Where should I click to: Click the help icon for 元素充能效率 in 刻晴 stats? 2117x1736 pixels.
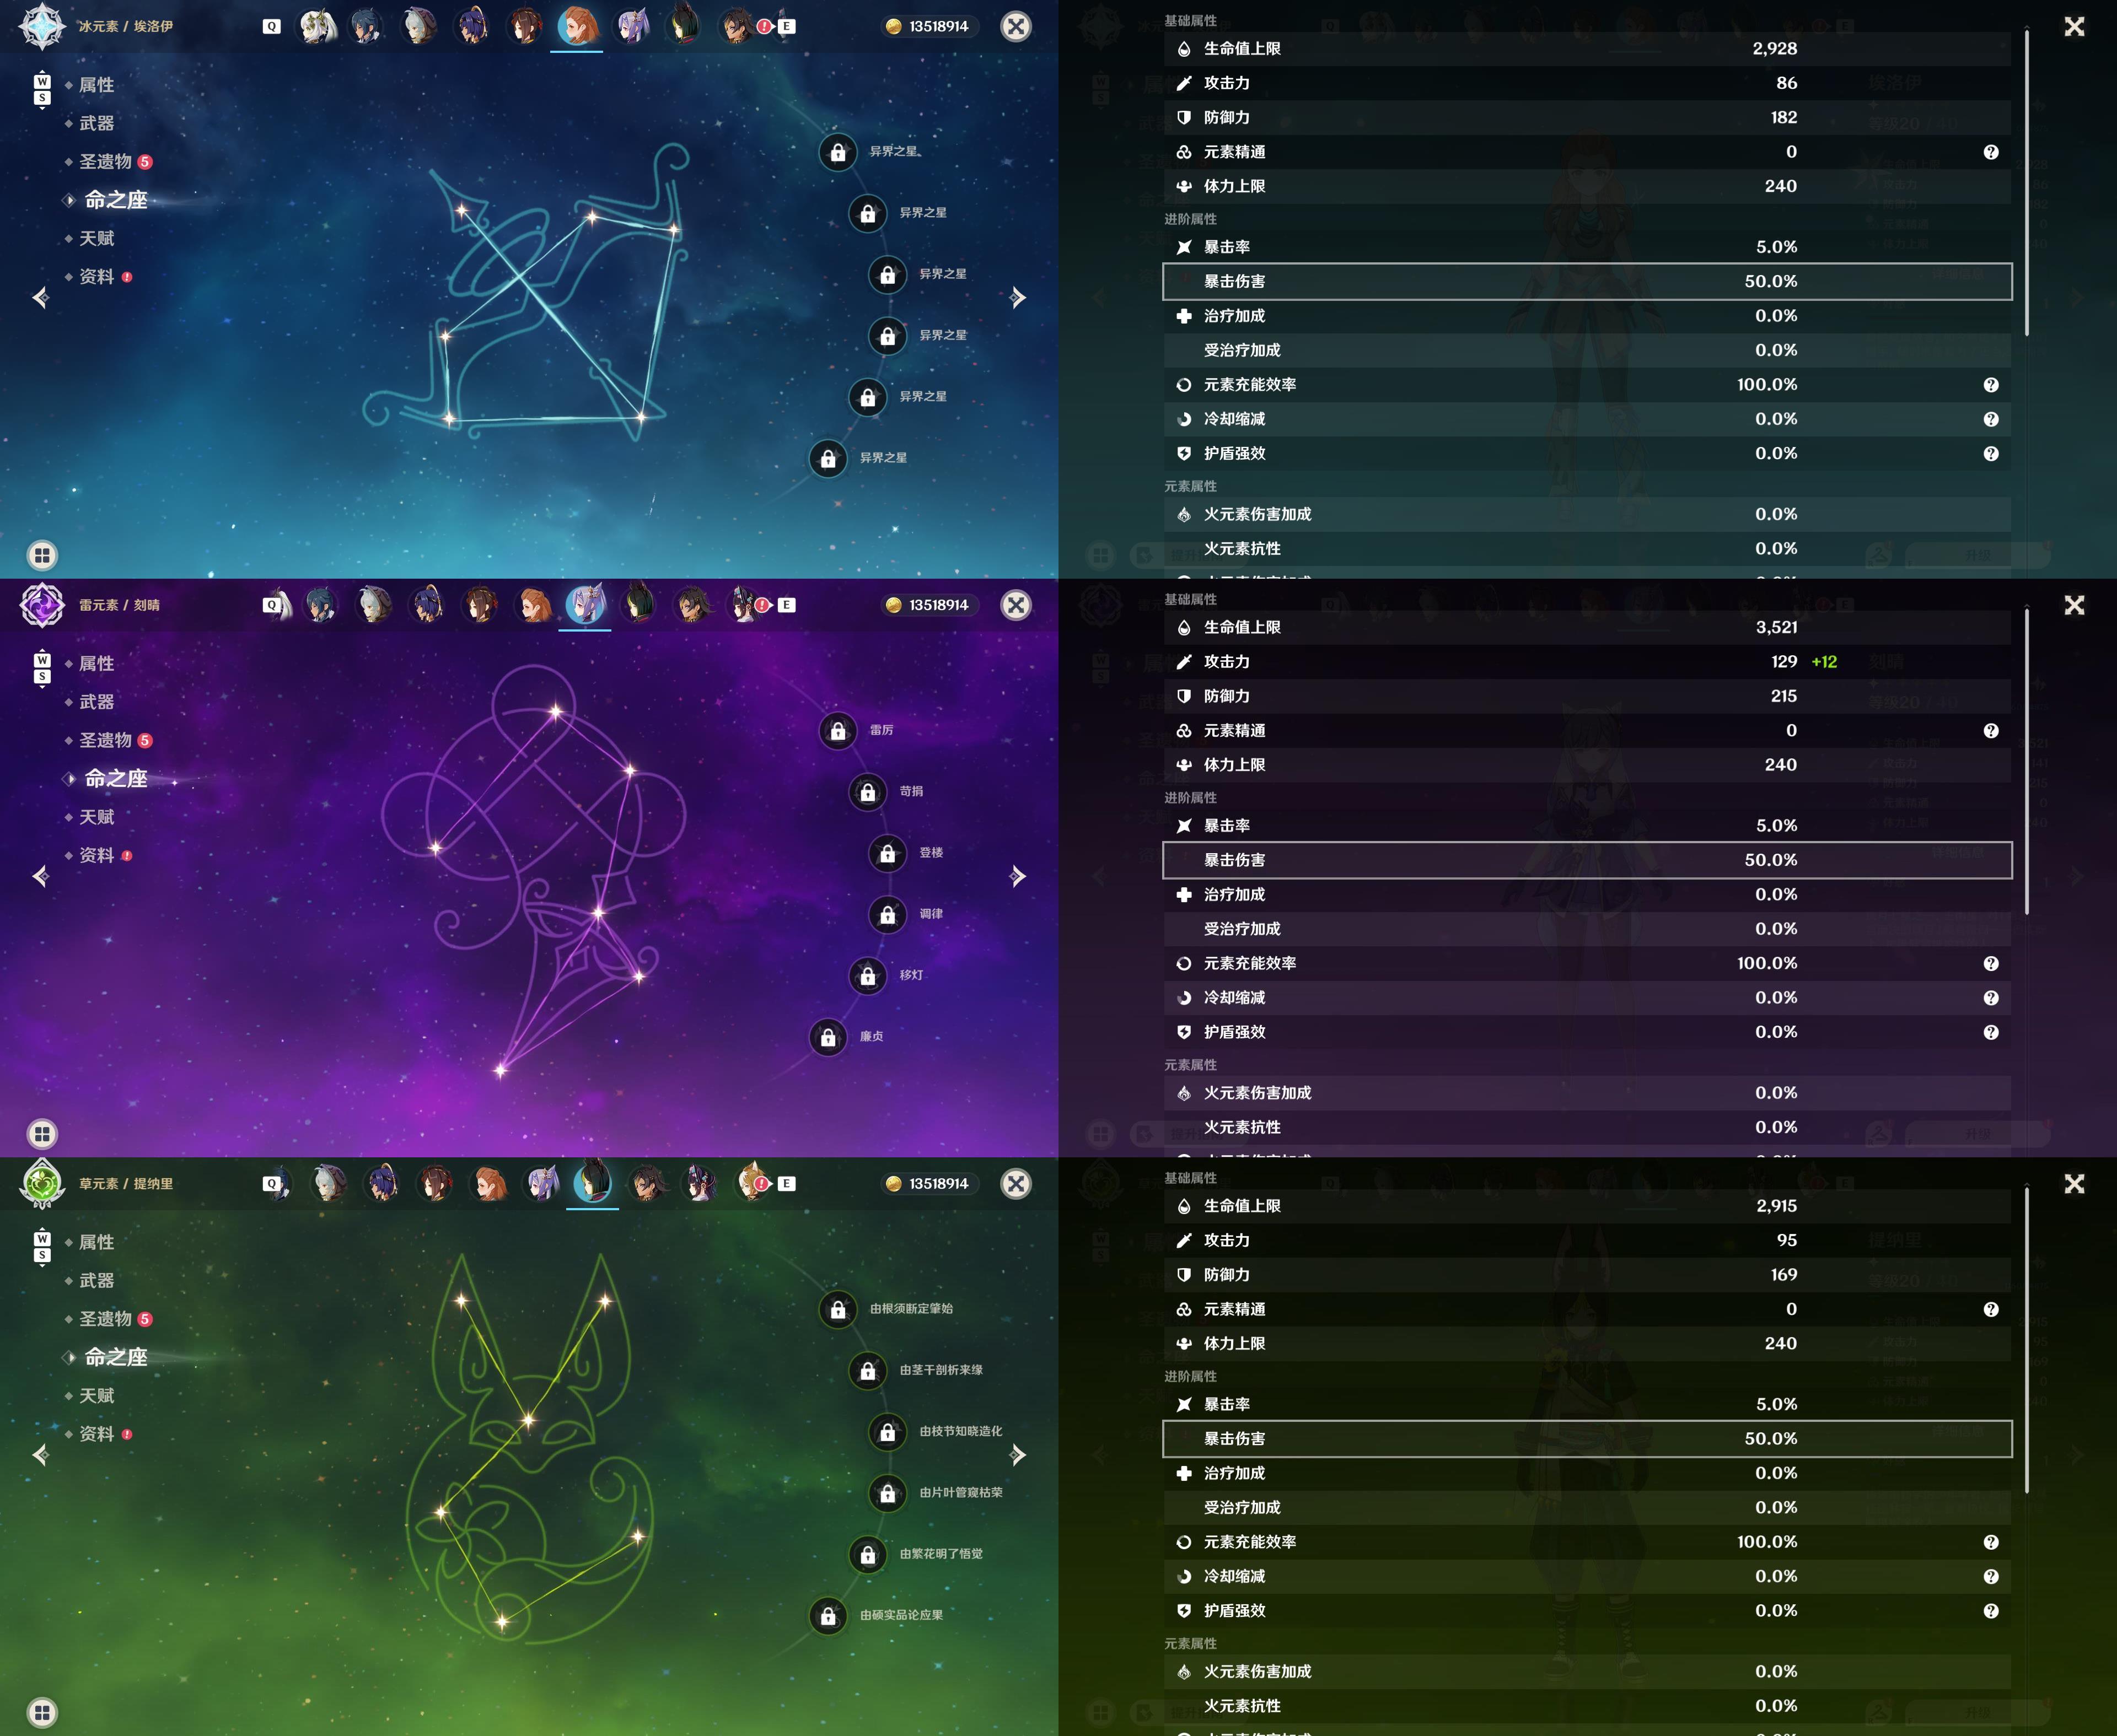[1991, 963]
